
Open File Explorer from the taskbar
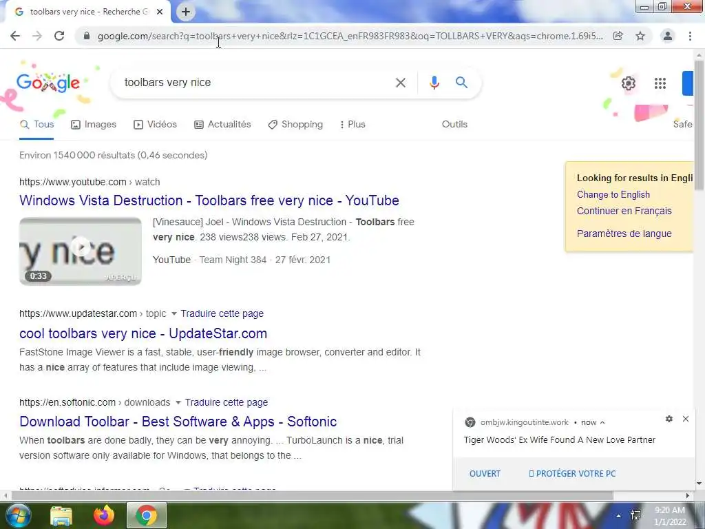(x=61, y=515)
